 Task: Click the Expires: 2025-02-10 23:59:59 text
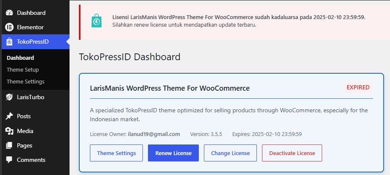coord(267,134)
